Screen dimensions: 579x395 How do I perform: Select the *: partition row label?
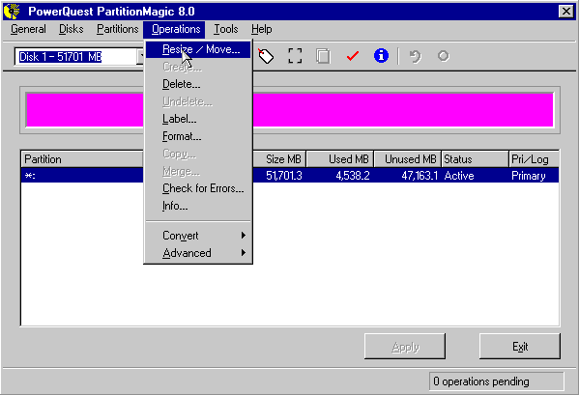pyautogui.click(x=30, y=176)
